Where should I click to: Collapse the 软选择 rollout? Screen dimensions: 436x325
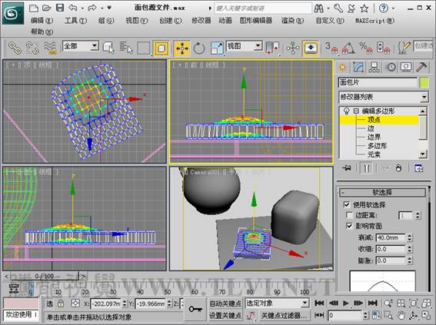point(383,192)
